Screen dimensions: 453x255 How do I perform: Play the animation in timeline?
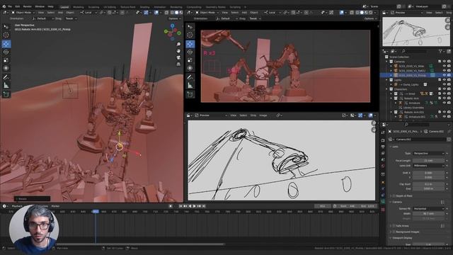(x=195, y=206)
